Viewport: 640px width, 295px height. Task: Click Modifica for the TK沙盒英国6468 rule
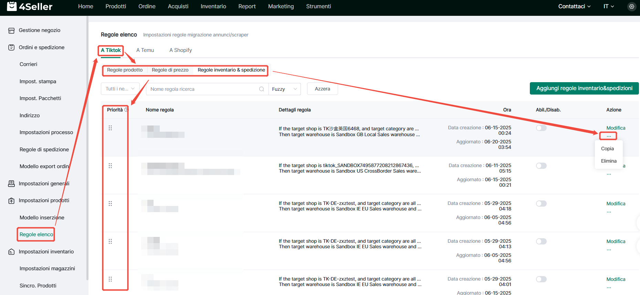tap(616, 128)
